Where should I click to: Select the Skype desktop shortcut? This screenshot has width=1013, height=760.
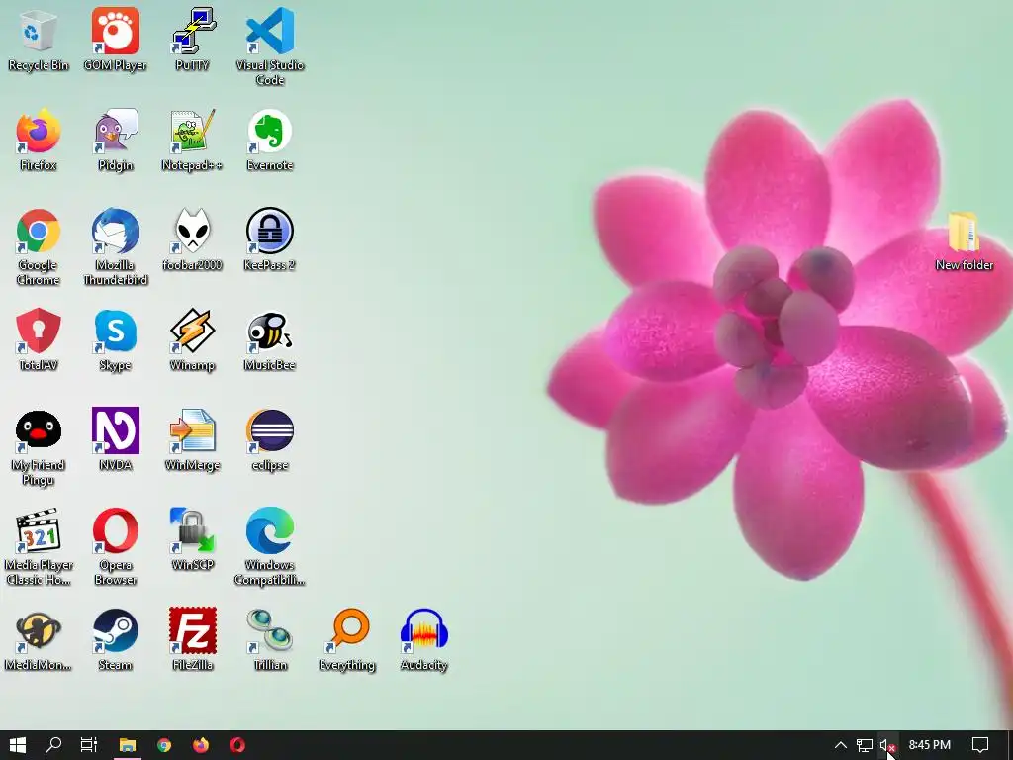coord(115,340)
